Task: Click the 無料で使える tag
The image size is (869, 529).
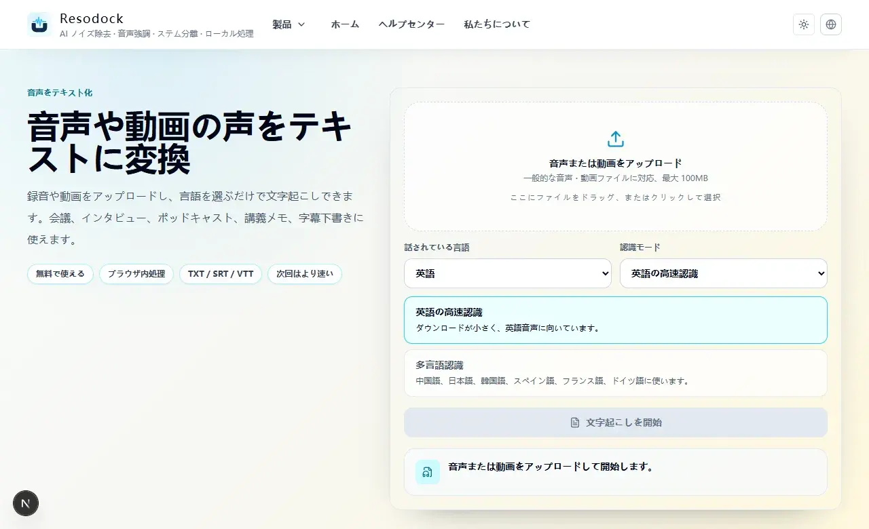Action: coord(60,274)
